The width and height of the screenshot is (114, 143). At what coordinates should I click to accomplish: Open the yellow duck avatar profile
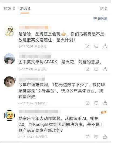tap(9, 115)
